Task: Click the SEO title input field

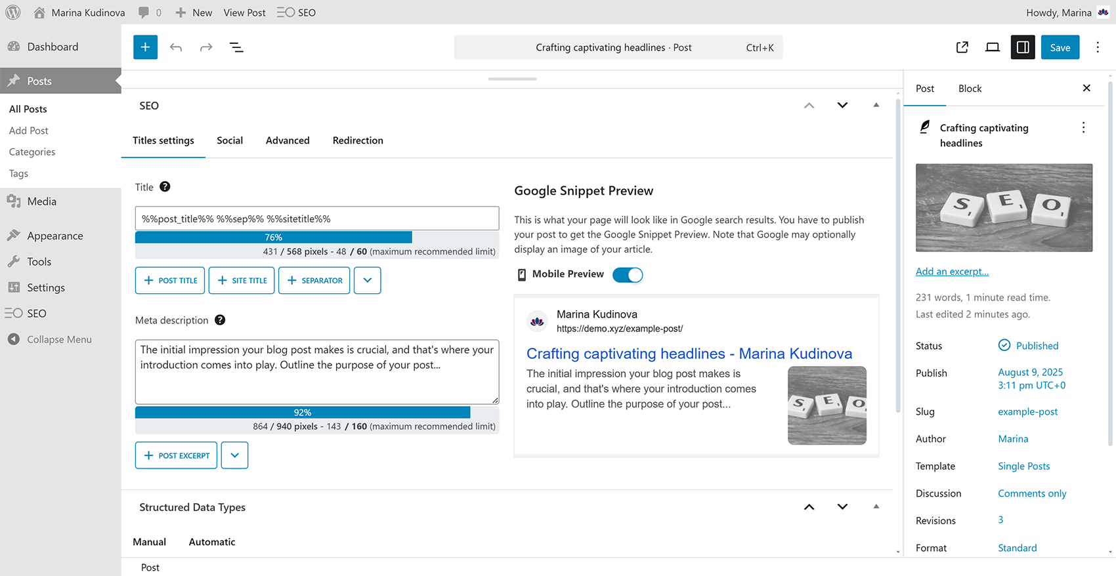Action: pyautogui.click(x=317, y=218)
